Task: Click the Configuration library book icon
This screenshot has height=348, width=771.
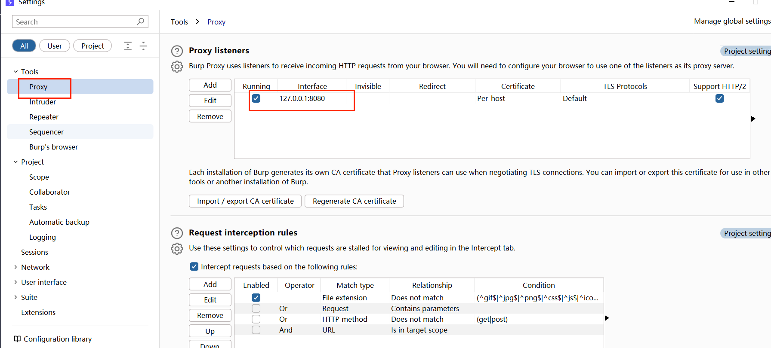Action: tap(17, 339)
